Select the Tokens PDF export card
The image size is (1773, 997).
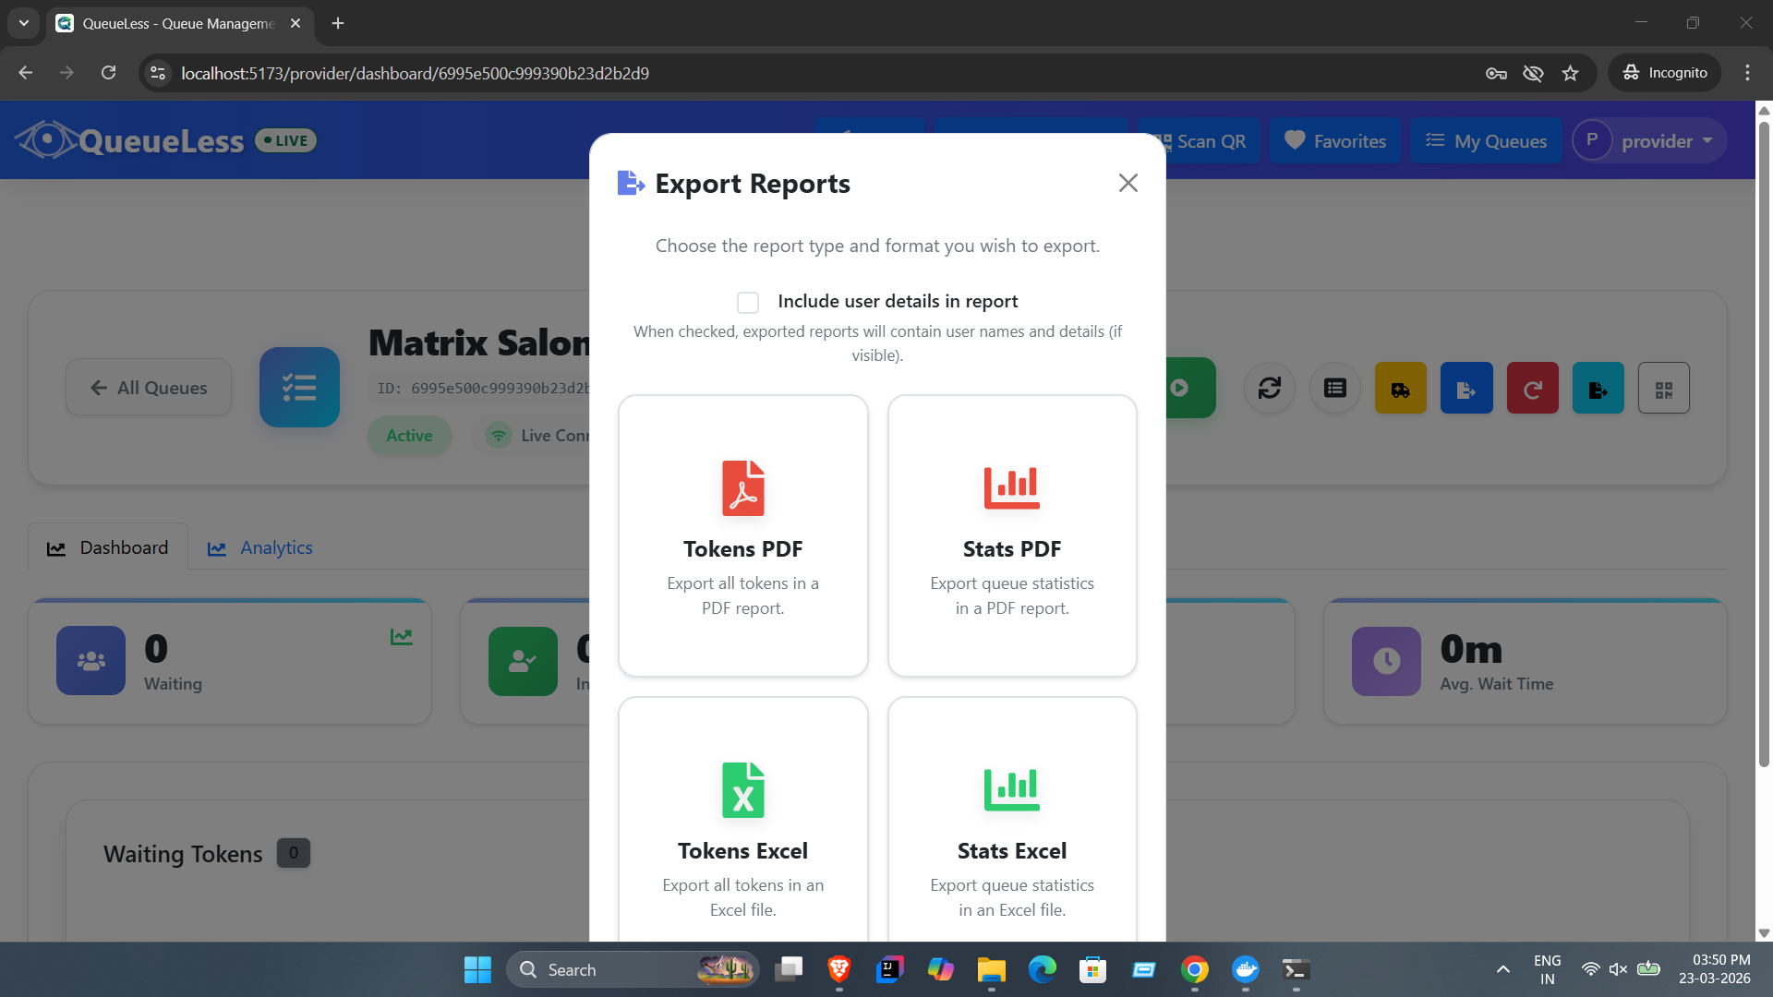coord(742,535)
